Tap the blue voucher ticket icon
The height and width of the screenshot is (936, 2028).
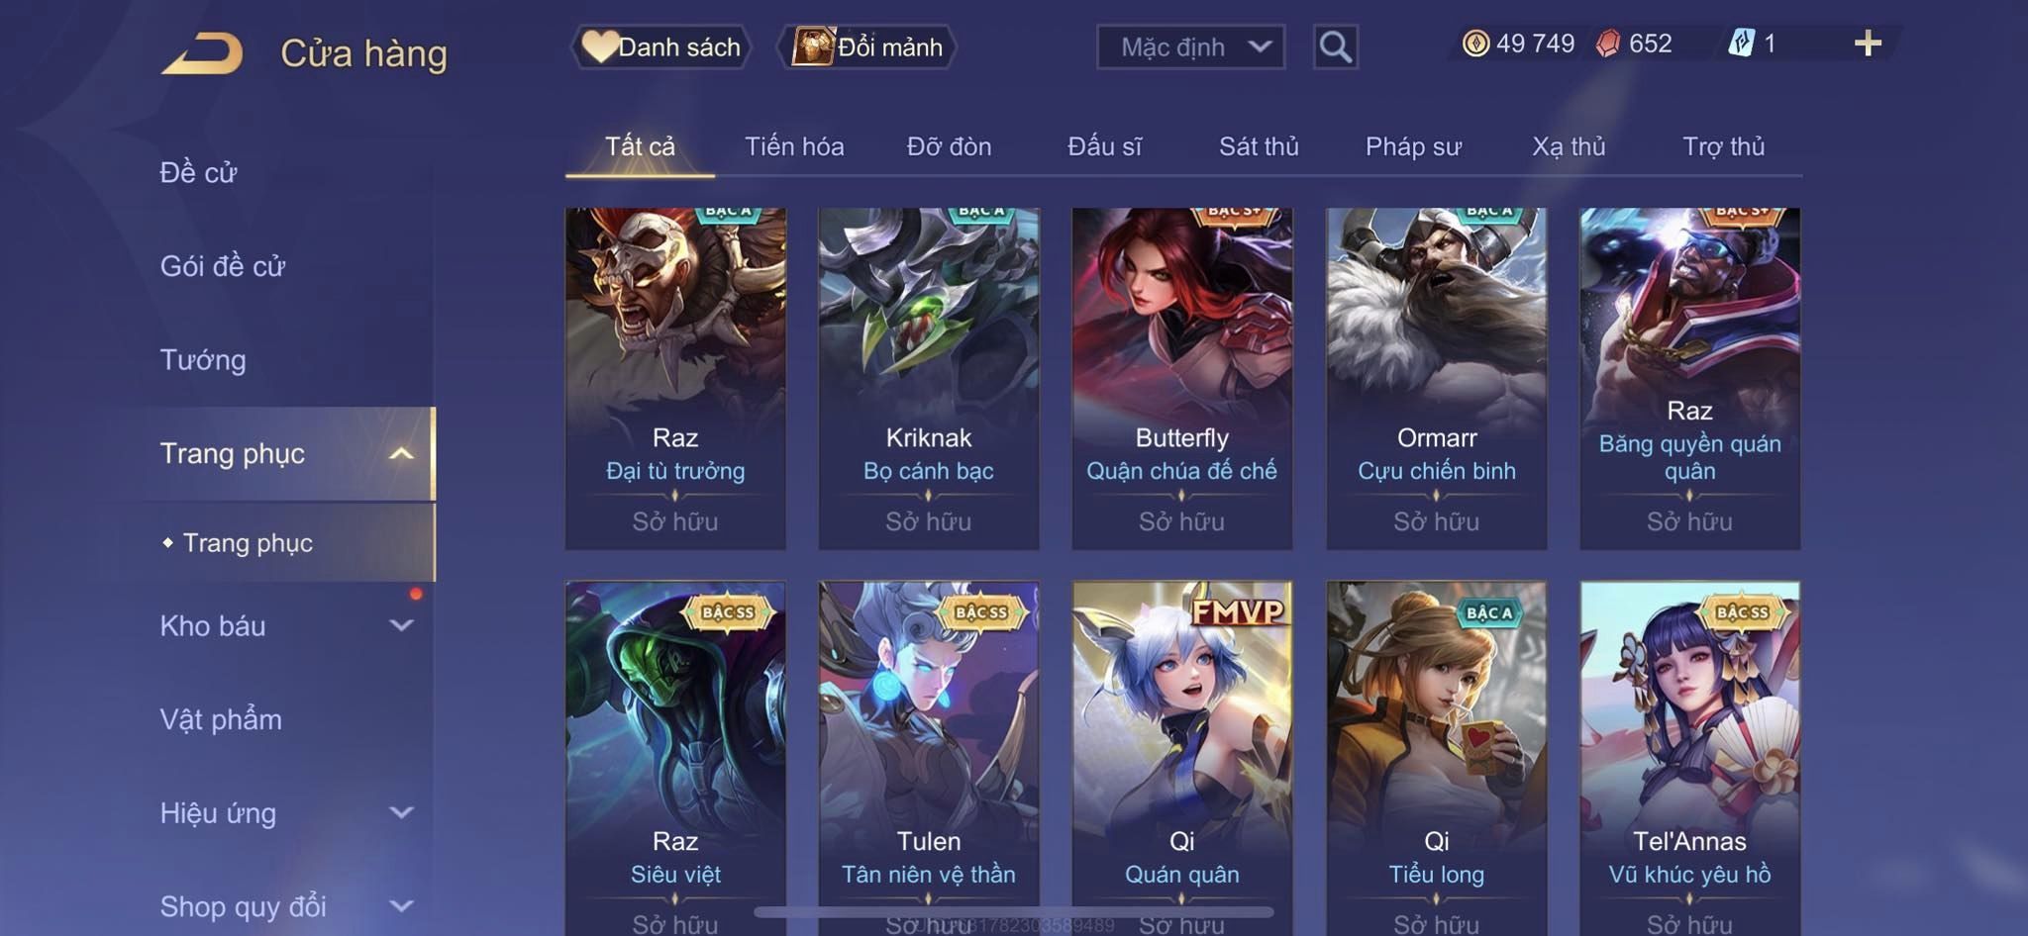pyautogui.click(x=1741, y=43)
